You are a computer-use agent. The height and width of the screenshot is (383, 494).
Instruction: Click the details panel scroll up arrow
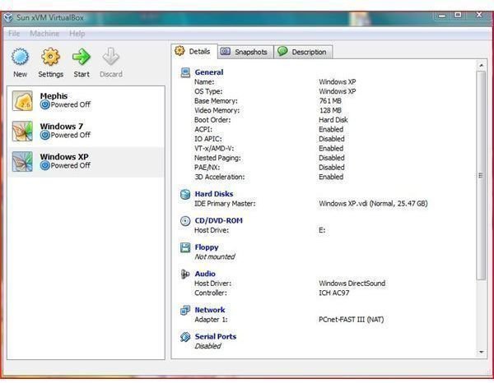pos(481,66)
